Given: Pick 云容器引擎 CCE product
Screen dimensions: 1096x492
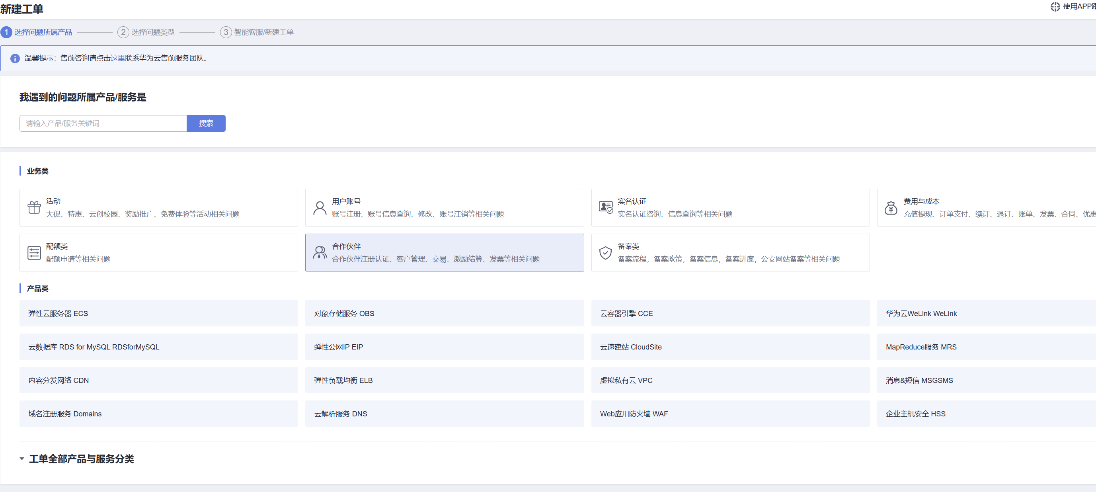Looking at the screenshot, I should click(730, 313).
